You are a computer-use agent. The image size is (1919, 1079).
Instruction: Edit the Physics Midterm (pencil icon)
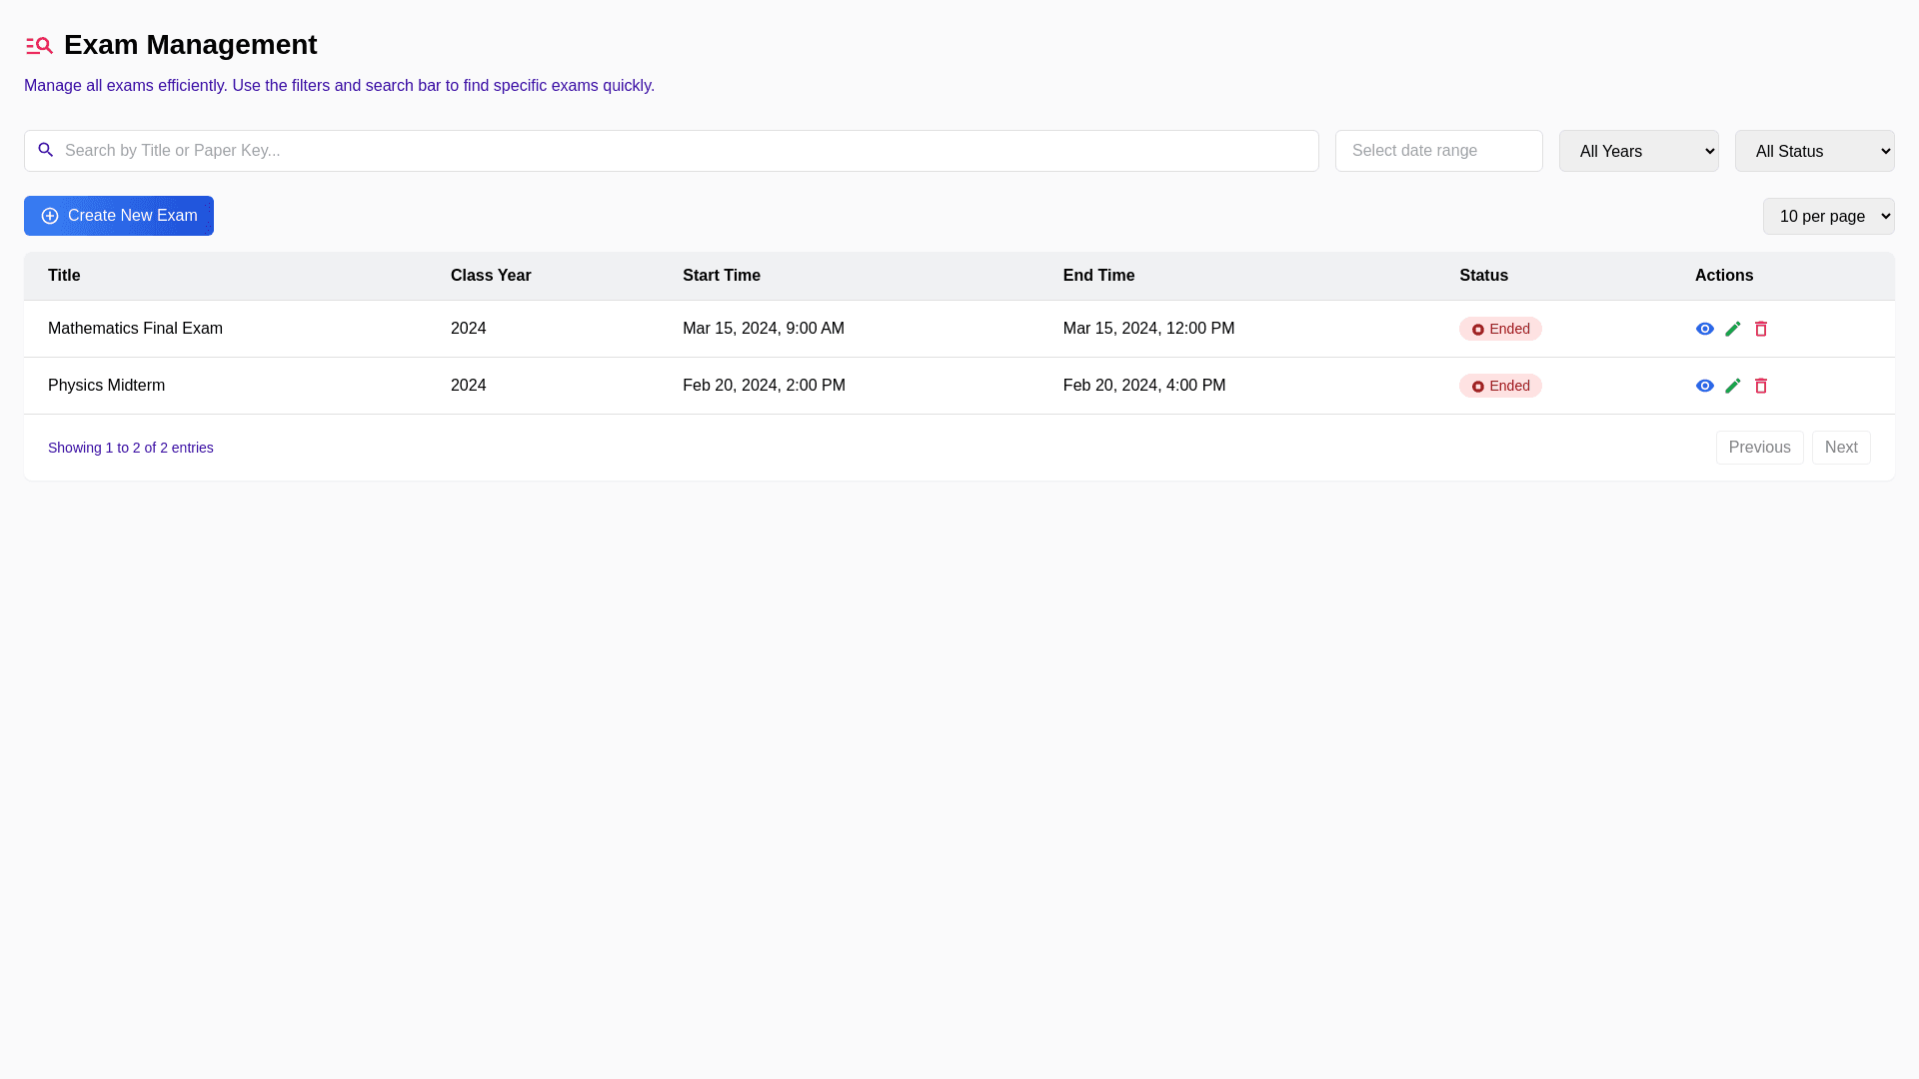(1732, 386)
